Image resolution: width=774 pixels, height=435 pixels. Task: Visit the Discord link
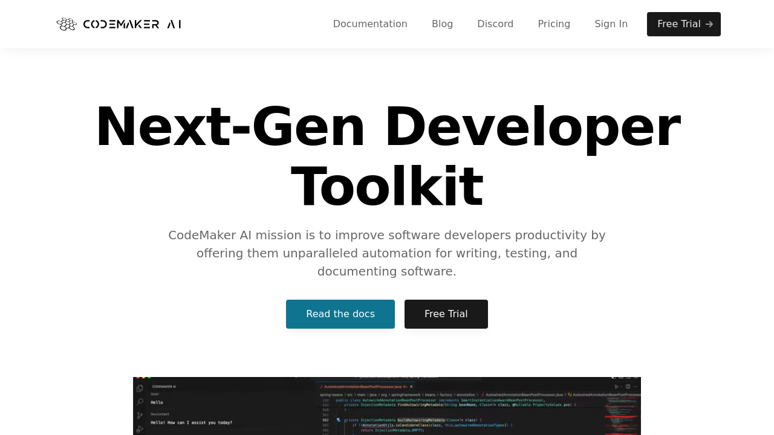(x=495, y=23)
